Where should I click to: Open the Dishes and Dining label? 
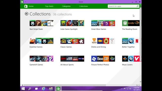point(98,47)
